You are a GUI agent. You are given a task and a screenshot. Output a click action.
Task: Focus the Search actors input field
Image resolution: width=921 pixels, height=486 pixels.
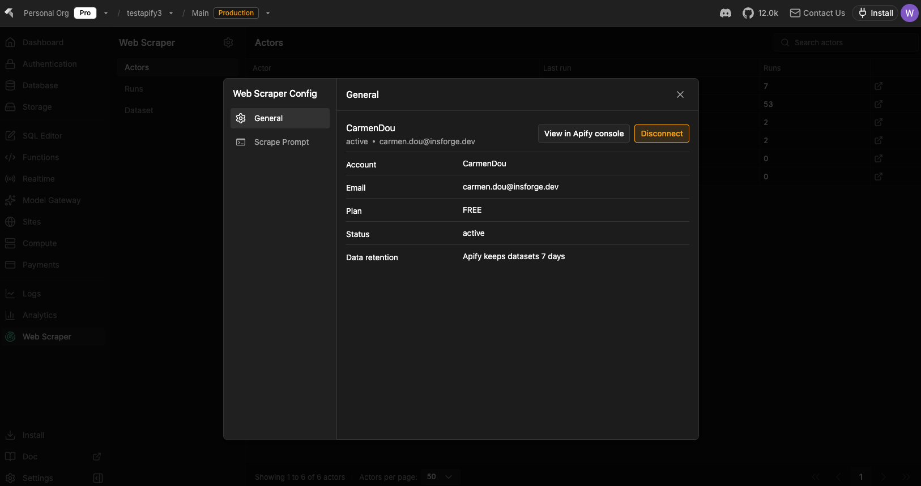click(x=845, y=42)
